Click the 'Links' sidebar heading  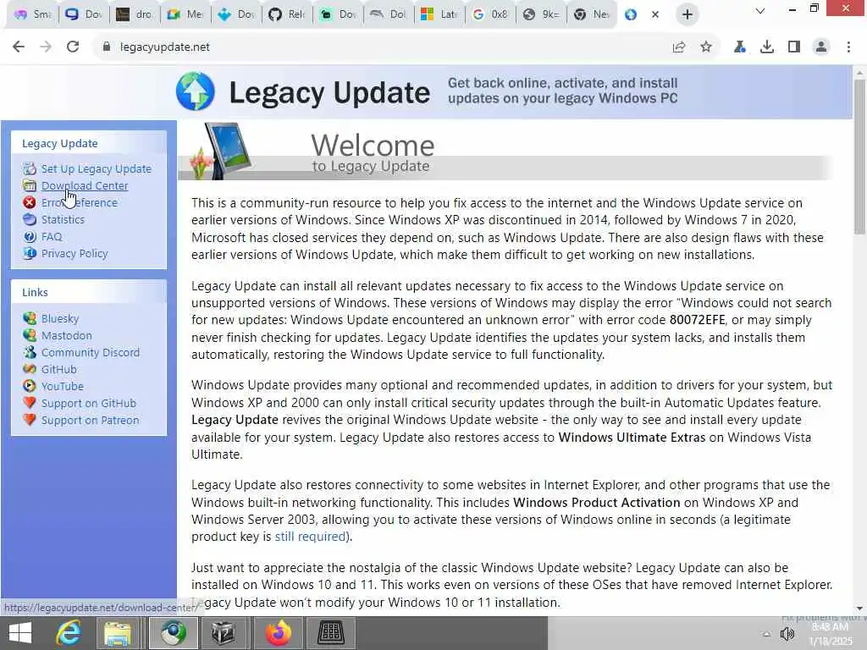tap(35, 292)
